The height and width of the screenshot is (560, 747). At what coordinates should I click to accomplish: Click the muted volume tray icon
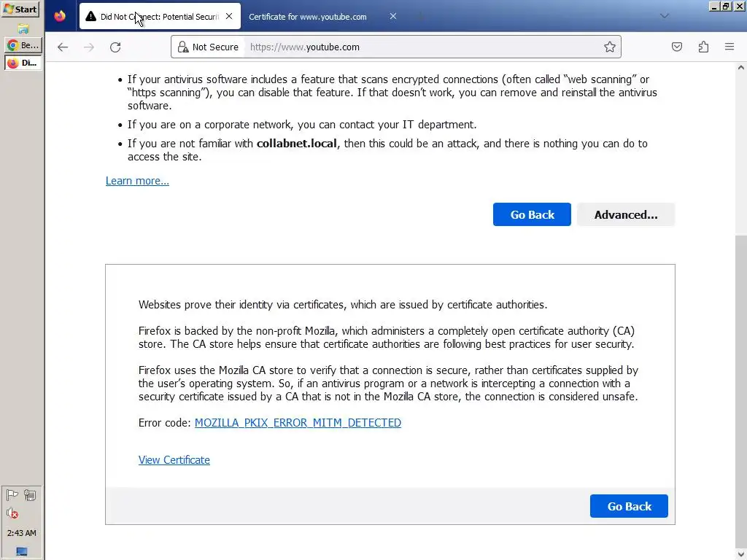pyautogui.click(x=12, y=513)
